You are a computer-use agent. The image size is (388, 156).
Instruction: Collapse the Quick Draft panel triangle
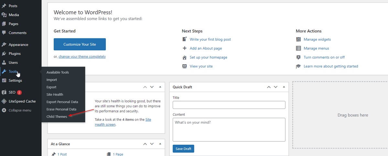(x=284, y=87)
